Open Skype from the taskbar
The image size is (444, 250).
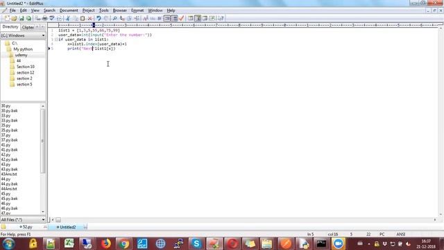[196, 244]
